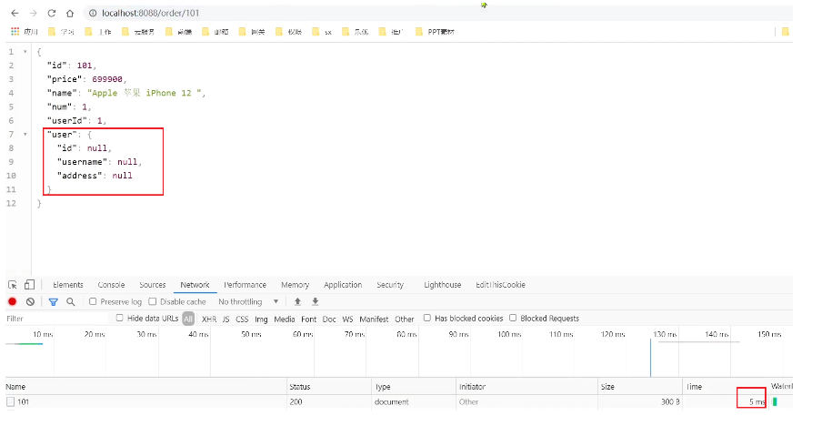The image size is (822, 426).
Task: Activate the inspect element picker
Action: click(13, 285)
